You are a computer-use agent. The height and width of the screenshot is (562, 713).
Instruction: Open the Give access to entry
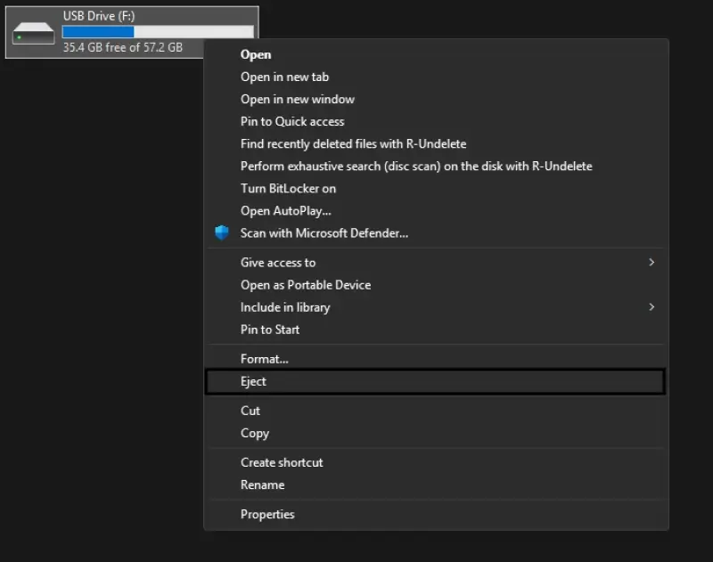tap(436, 262)
